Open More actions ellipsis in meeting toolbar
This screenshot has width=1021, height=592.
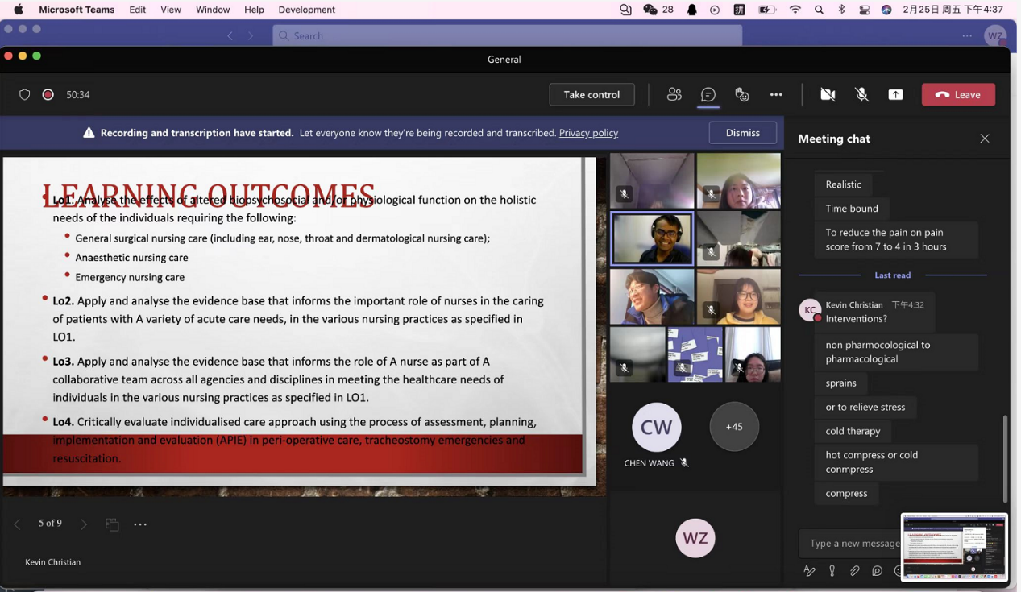pos(776,94)
